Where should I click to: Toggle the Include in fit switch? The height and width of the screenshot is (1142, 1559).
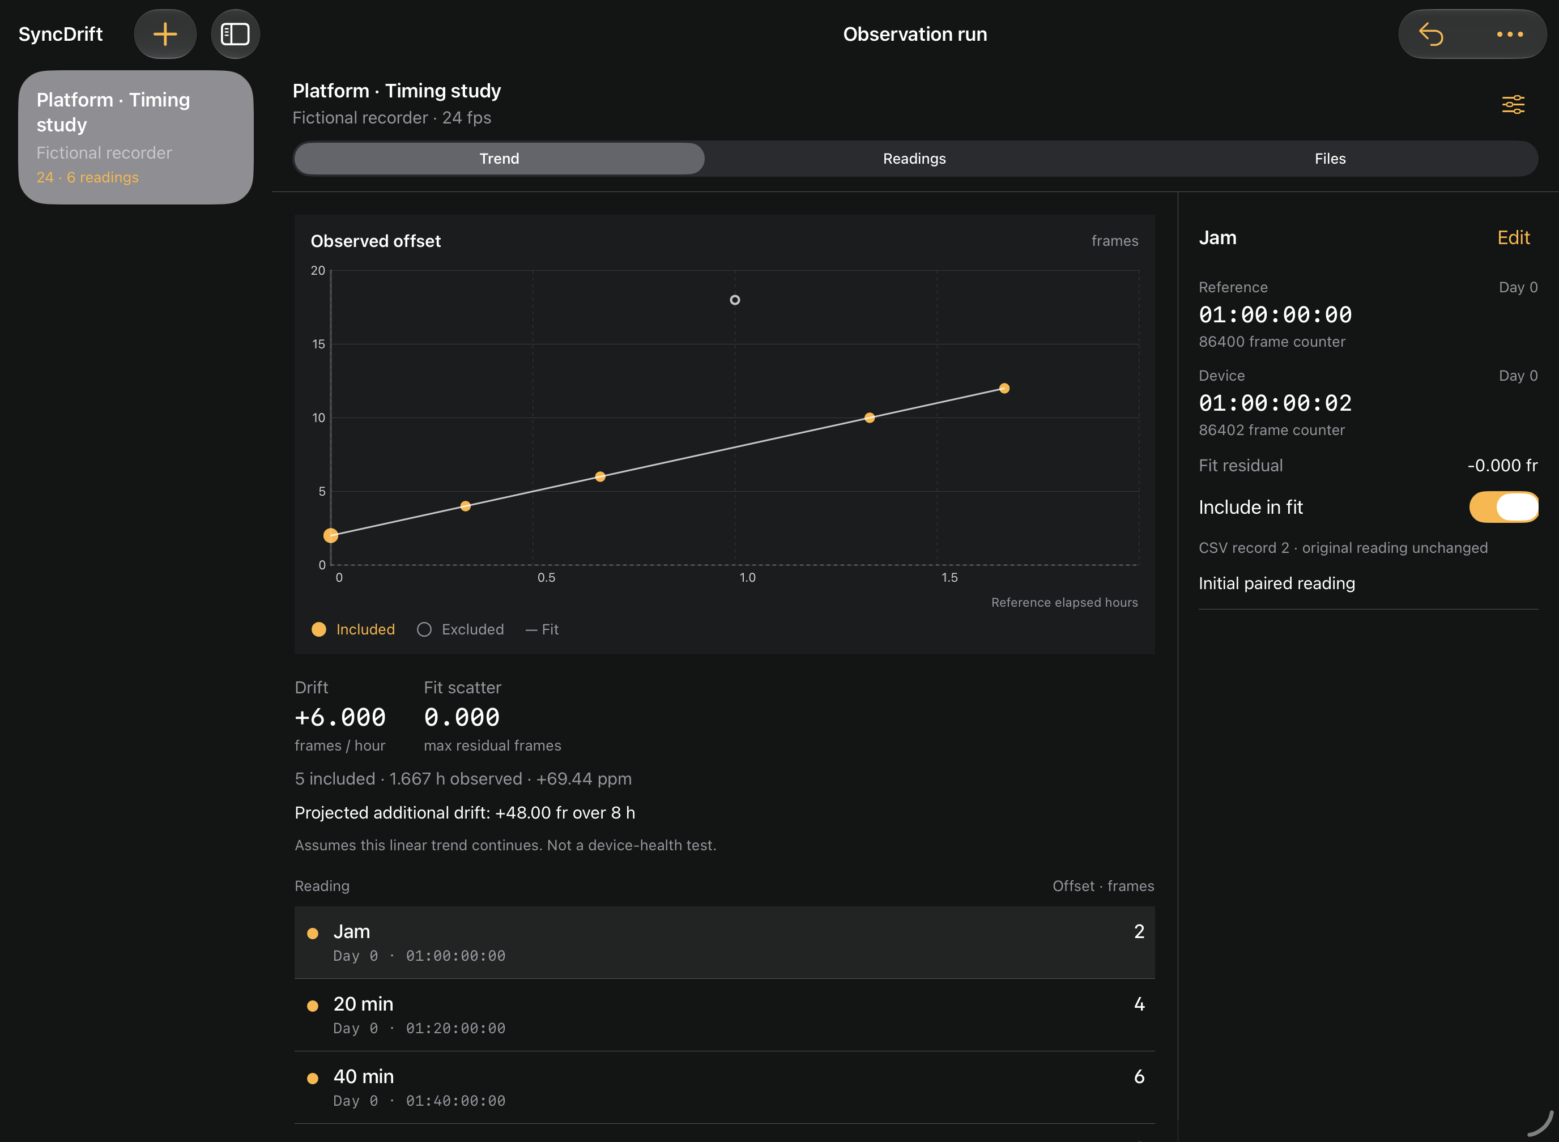(1503, 507)
